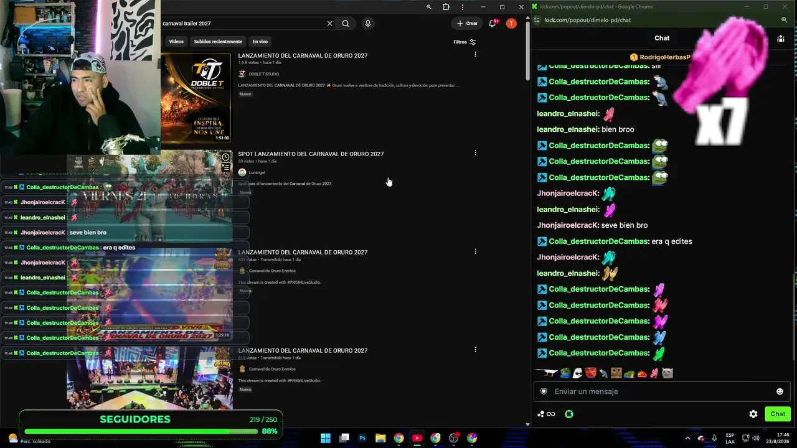Viewport: 797px width, 448px height.
Task: Select the Videos filter chip
Action: (176, 42)
